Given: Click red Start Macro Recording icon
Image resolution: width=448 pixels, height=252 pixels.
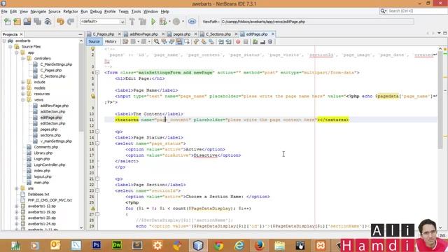Looking at the screenshot, I should coord(238,42).
